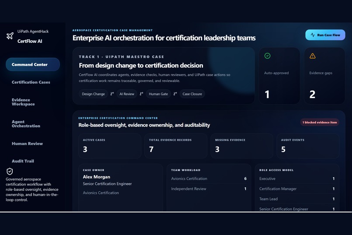Click the Aerospace Certification Case Management label

click(x=113, y=30)
